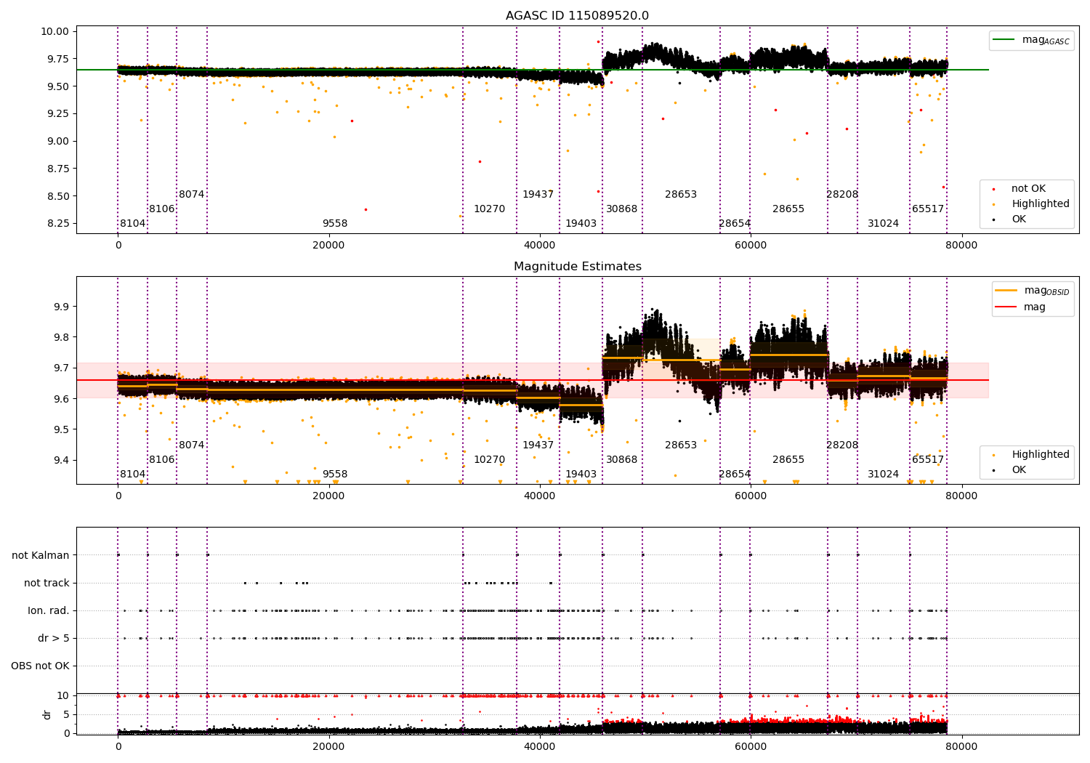Click obsid label 19403 in Magnitude Estimates plot

(x=581, y=475)
